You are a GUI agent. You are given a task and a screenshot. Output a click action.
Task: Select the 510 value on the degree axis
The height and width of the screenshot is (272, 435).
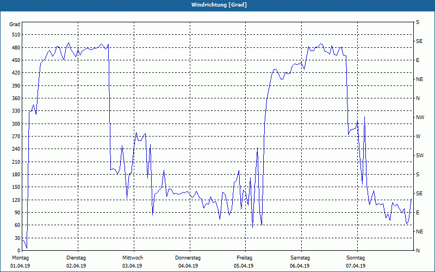click(x=16, y=35)
